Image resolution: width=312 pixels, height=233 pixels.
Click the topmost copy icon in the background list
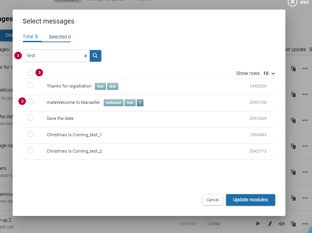pyautogui.click(x=293, y=68)
